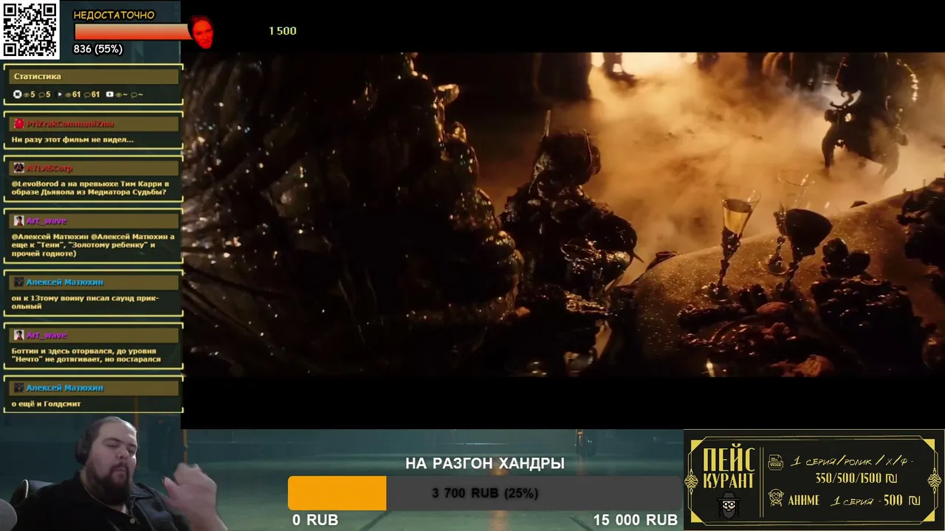The image size is (945, 531).
Task: Select the PriZrakCommuniZma username
Action: 70,124
